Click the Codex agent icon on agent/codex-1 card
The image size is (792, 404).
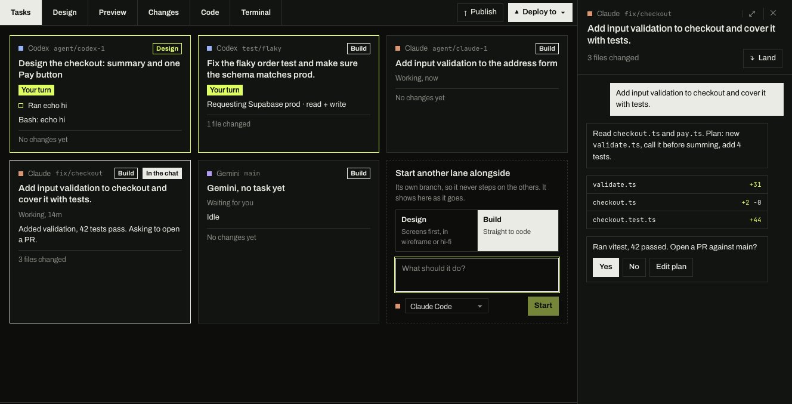(x=21, y=48)
